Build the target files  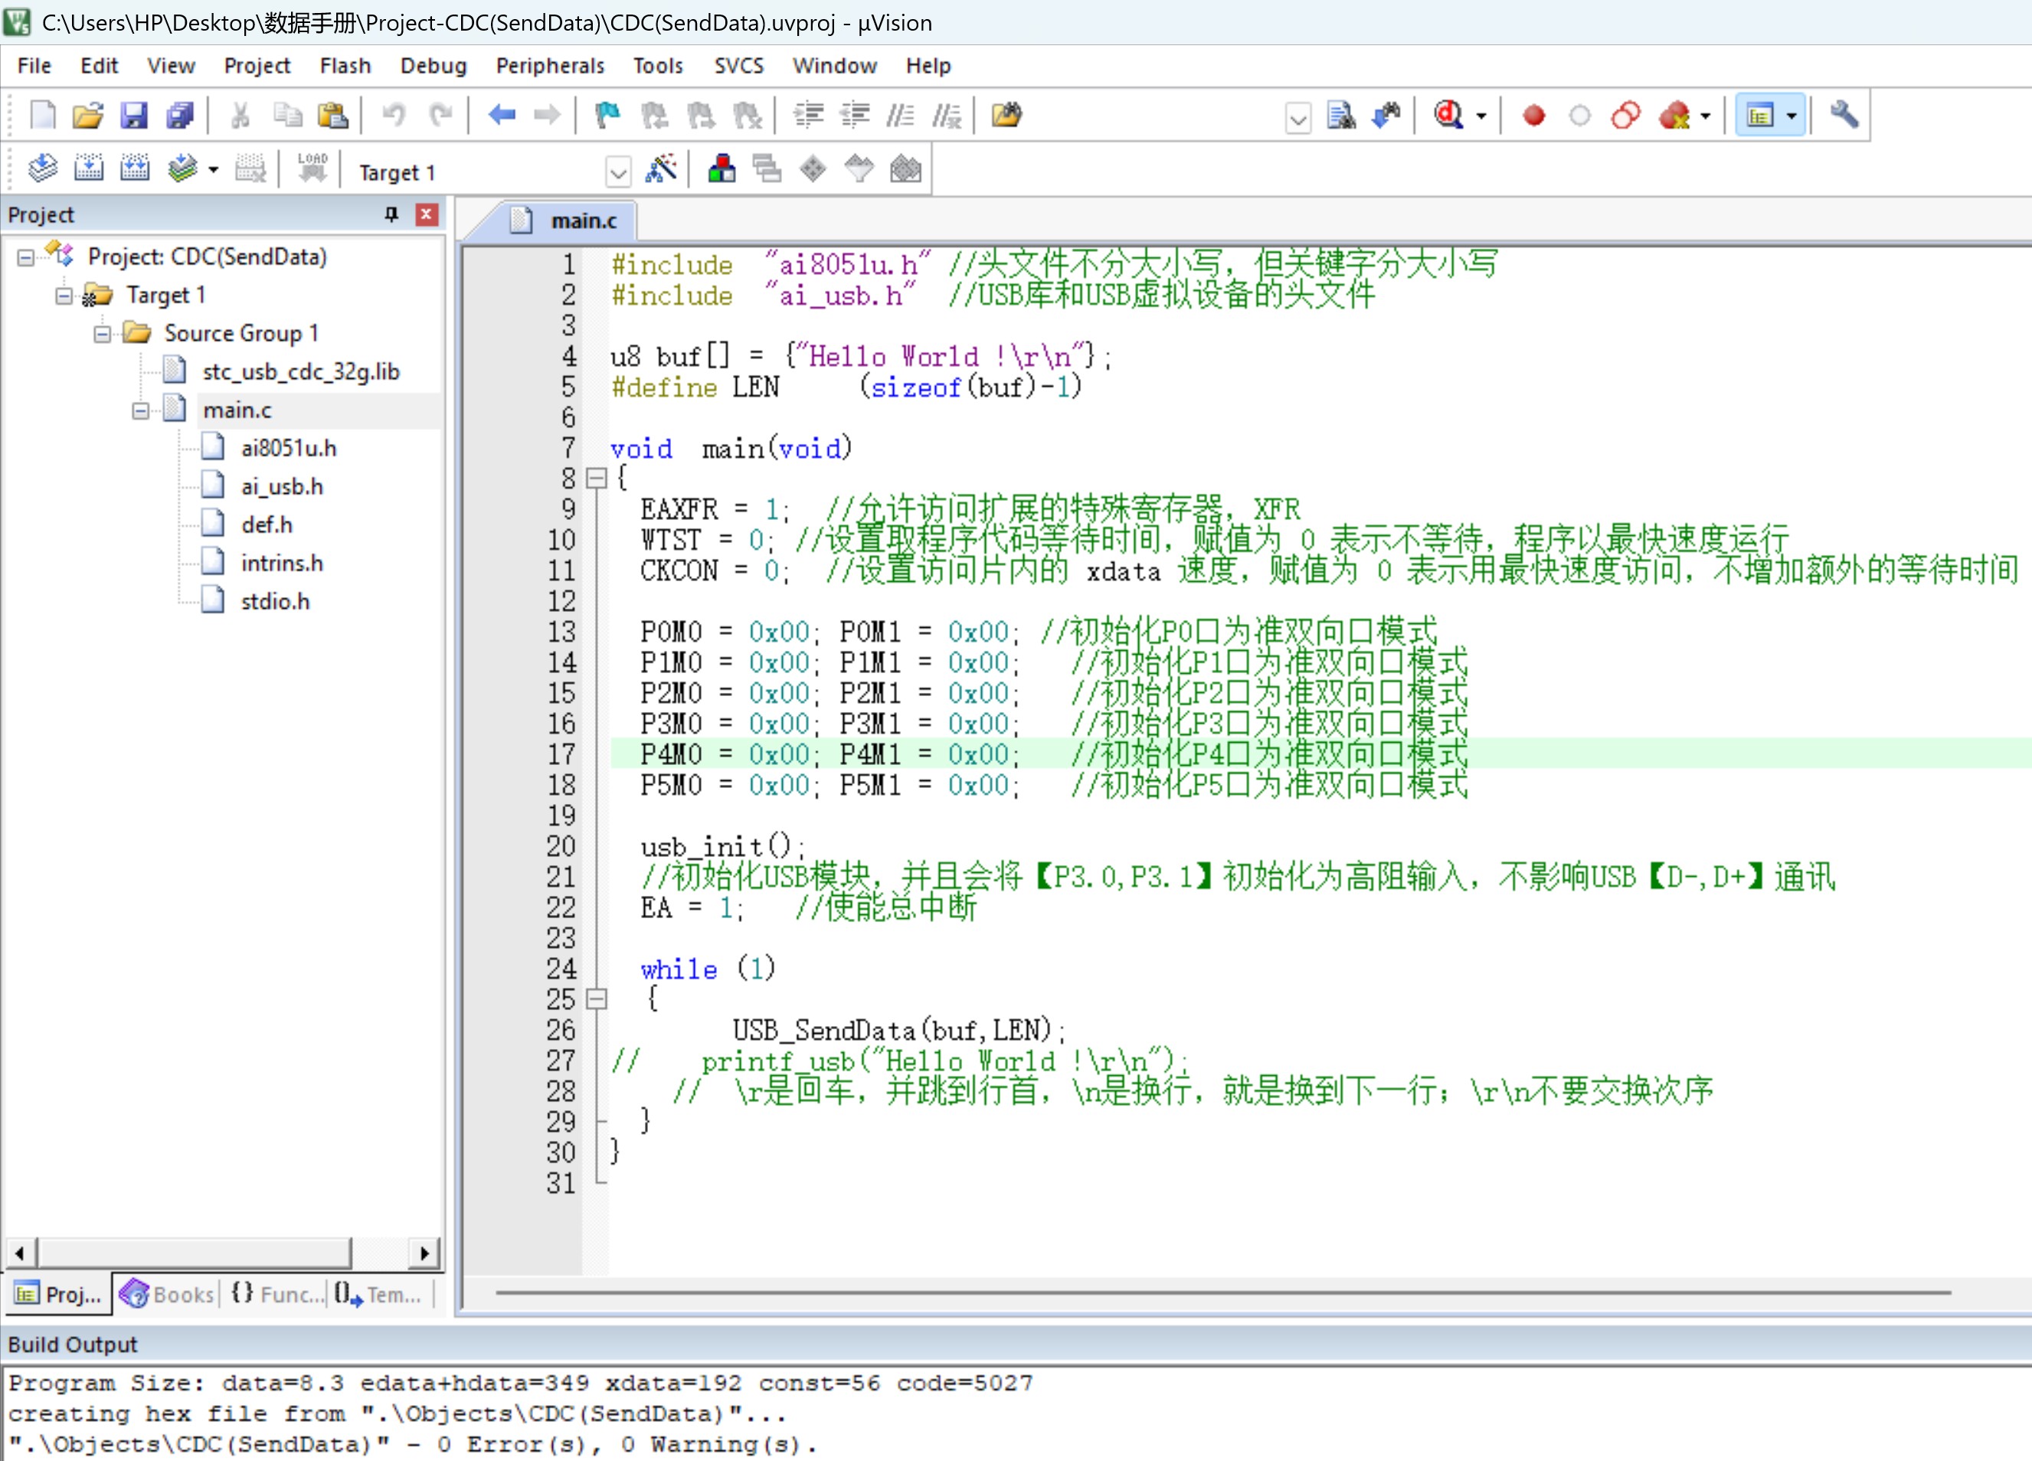pyautogui.click(x=89, y=168)
